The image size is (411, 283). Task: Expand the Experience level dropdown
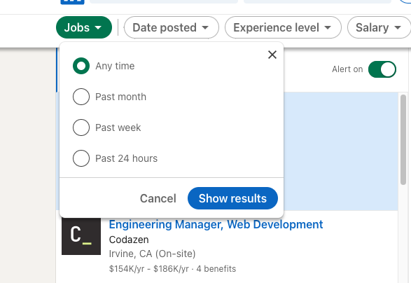coord(283,27)
